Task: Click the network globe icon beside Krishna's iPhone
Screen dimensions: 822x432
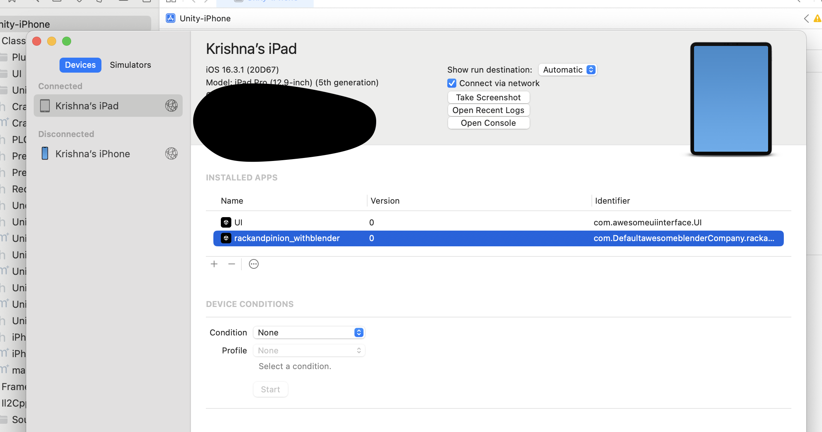Action: click(x=171, y=153)
